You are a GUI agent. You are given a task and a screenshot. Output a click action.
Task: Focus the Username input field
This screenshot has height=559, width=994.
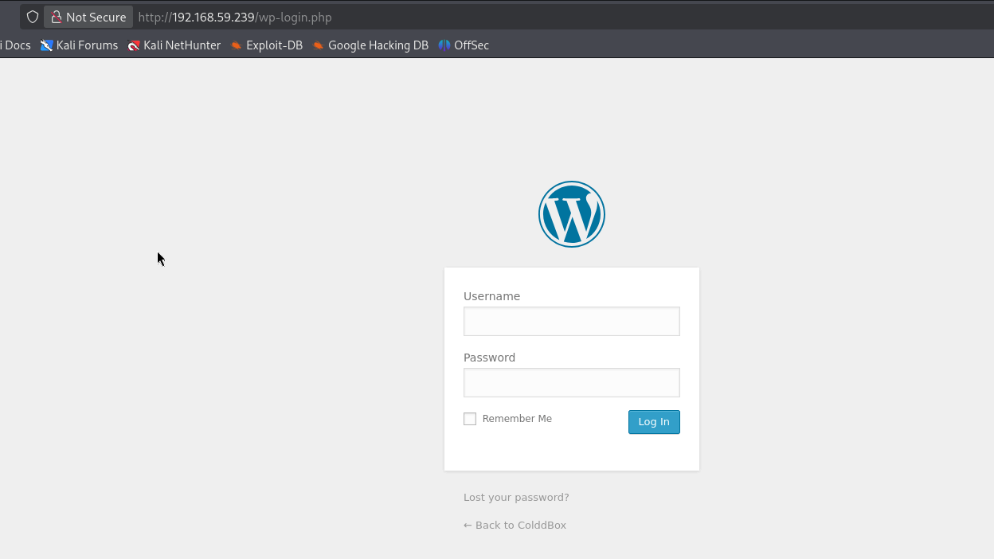pos(572,321)
